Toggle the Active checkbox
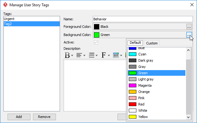 pyautogui.click(x=96, y=43)
